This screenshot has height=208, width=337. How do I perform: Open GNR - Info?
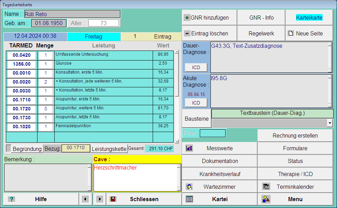[261, 18]
